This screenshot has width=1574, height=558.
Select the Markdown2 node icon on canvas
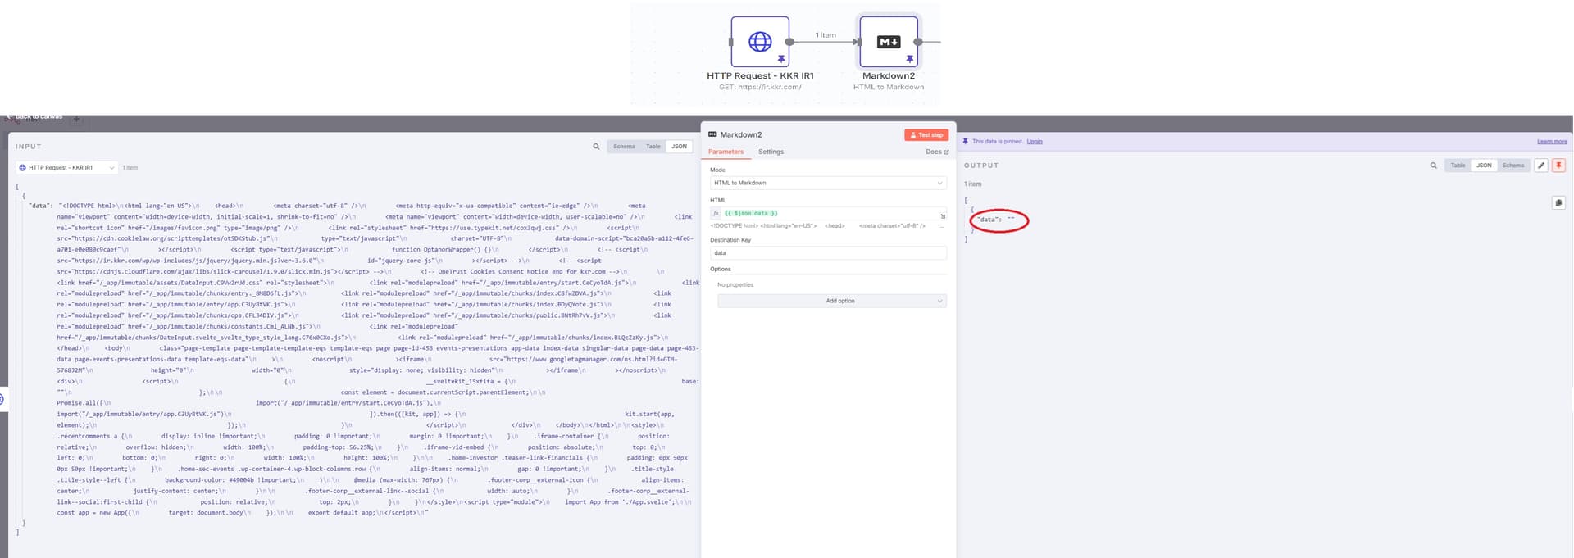click(x=889, y=42)
